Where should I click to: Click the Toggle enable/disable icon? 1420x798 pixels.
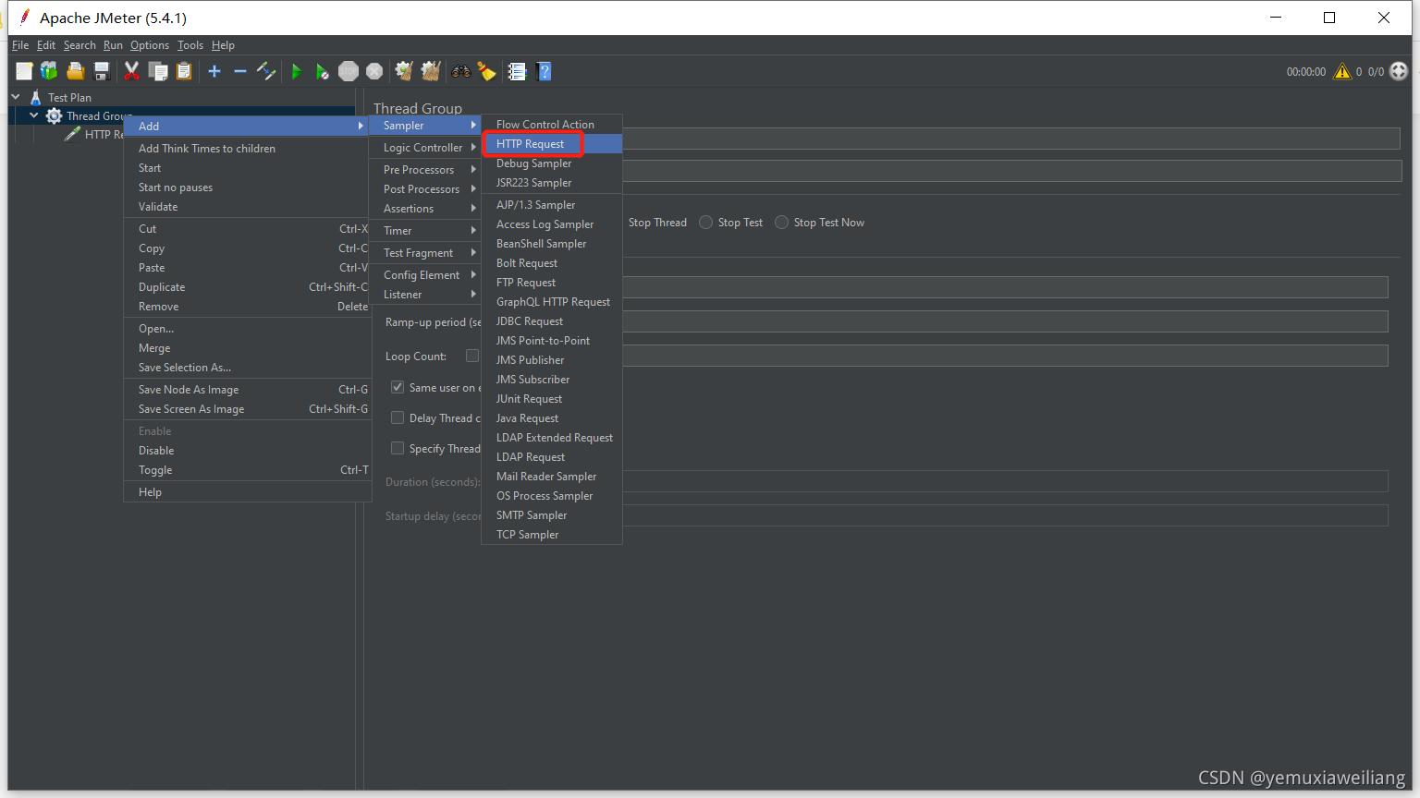click(x=266, y=71)
